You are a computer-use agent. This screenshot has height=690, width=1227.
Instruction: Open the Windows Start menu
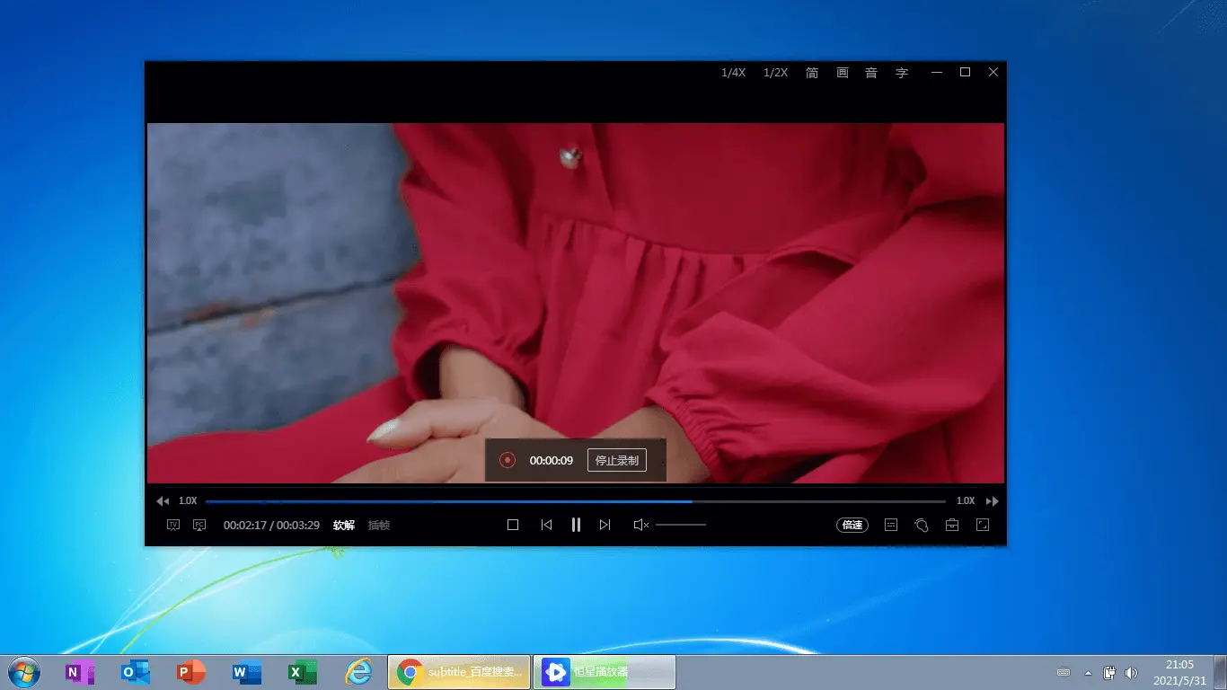coord(24,672)
